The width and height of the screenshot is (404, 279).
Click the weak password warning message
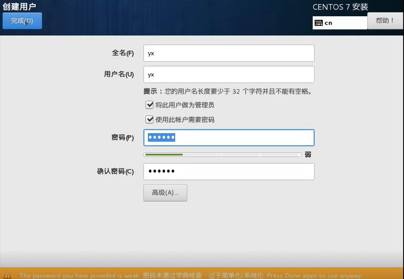click(190, 276)
